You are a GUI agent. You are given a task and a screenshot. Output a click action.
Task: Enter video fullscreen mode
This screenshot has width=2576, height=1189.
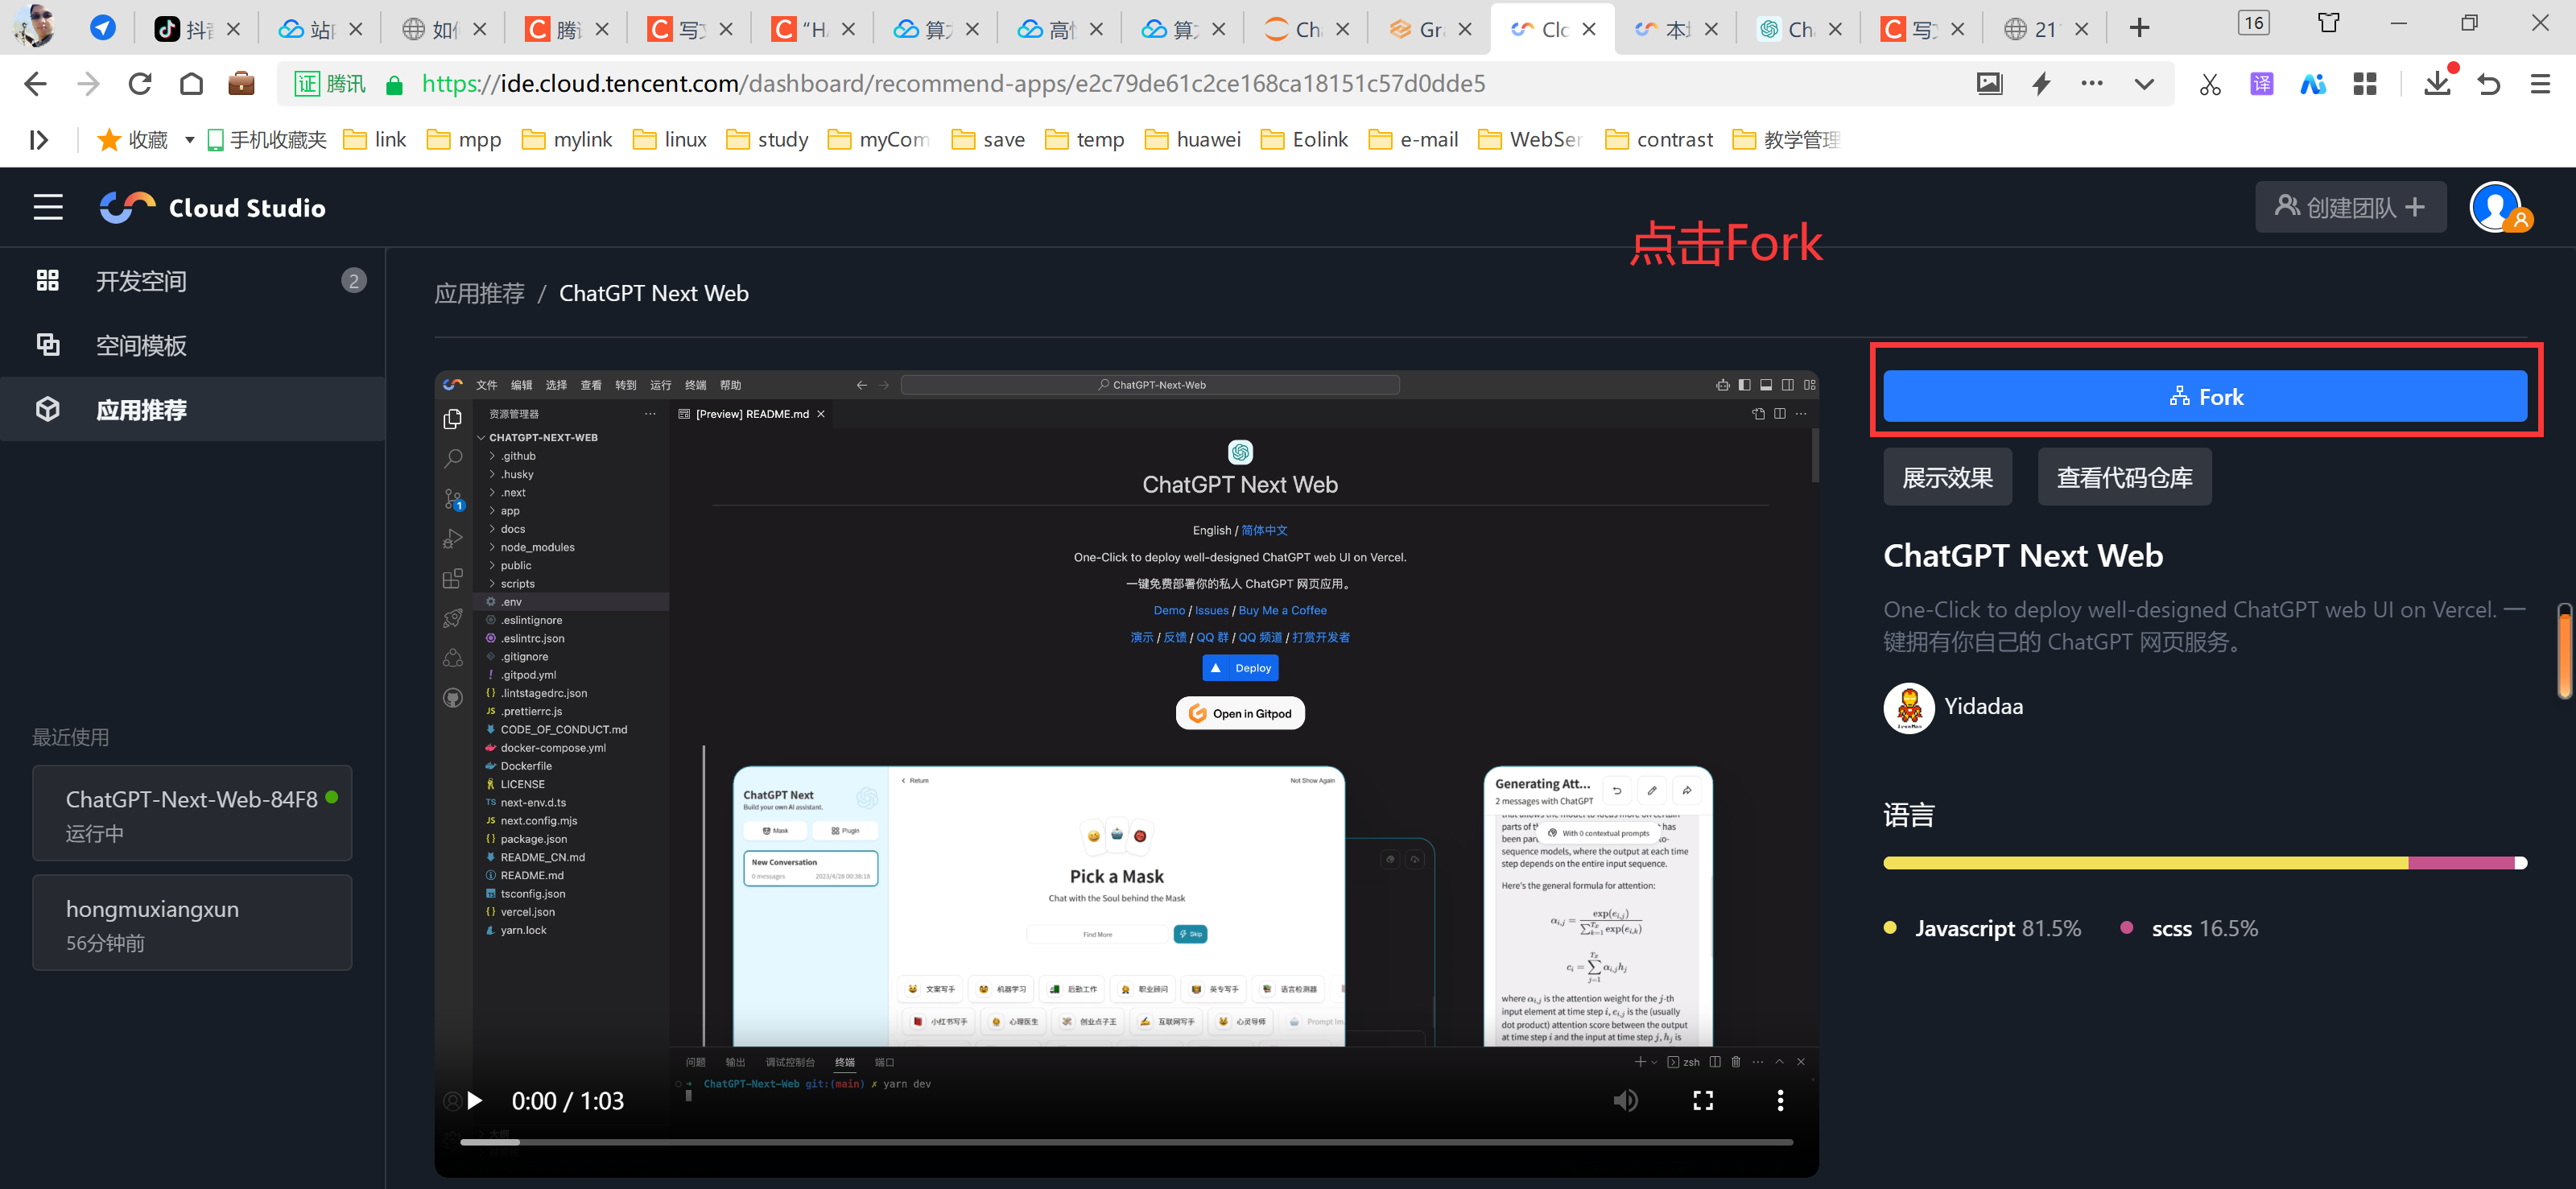pyautogui.click(x=1703, y=1101)
